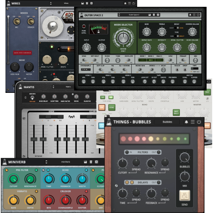213x213 pixels.
Task: Click Sync green button in tape plugin
Action: 112,107
